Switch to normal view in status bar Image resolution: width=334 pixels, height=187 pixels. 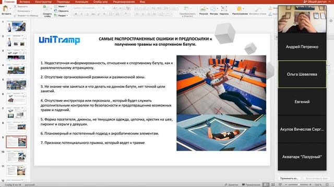click(x=266, y=185)
